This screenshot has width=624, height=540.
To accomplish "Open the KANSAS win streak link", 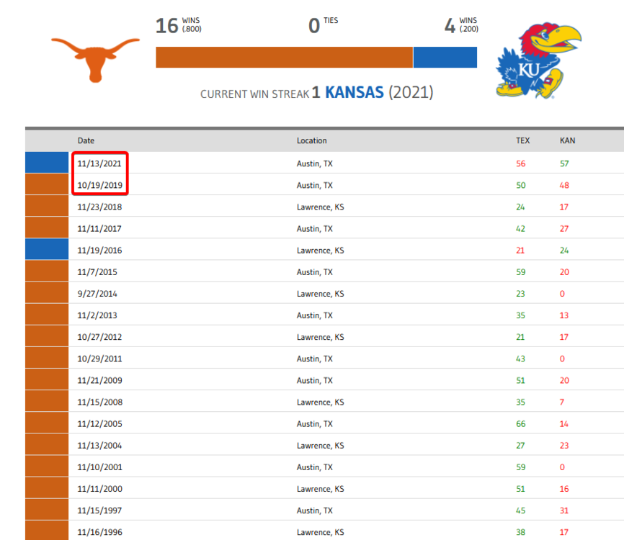I will 355,93.
